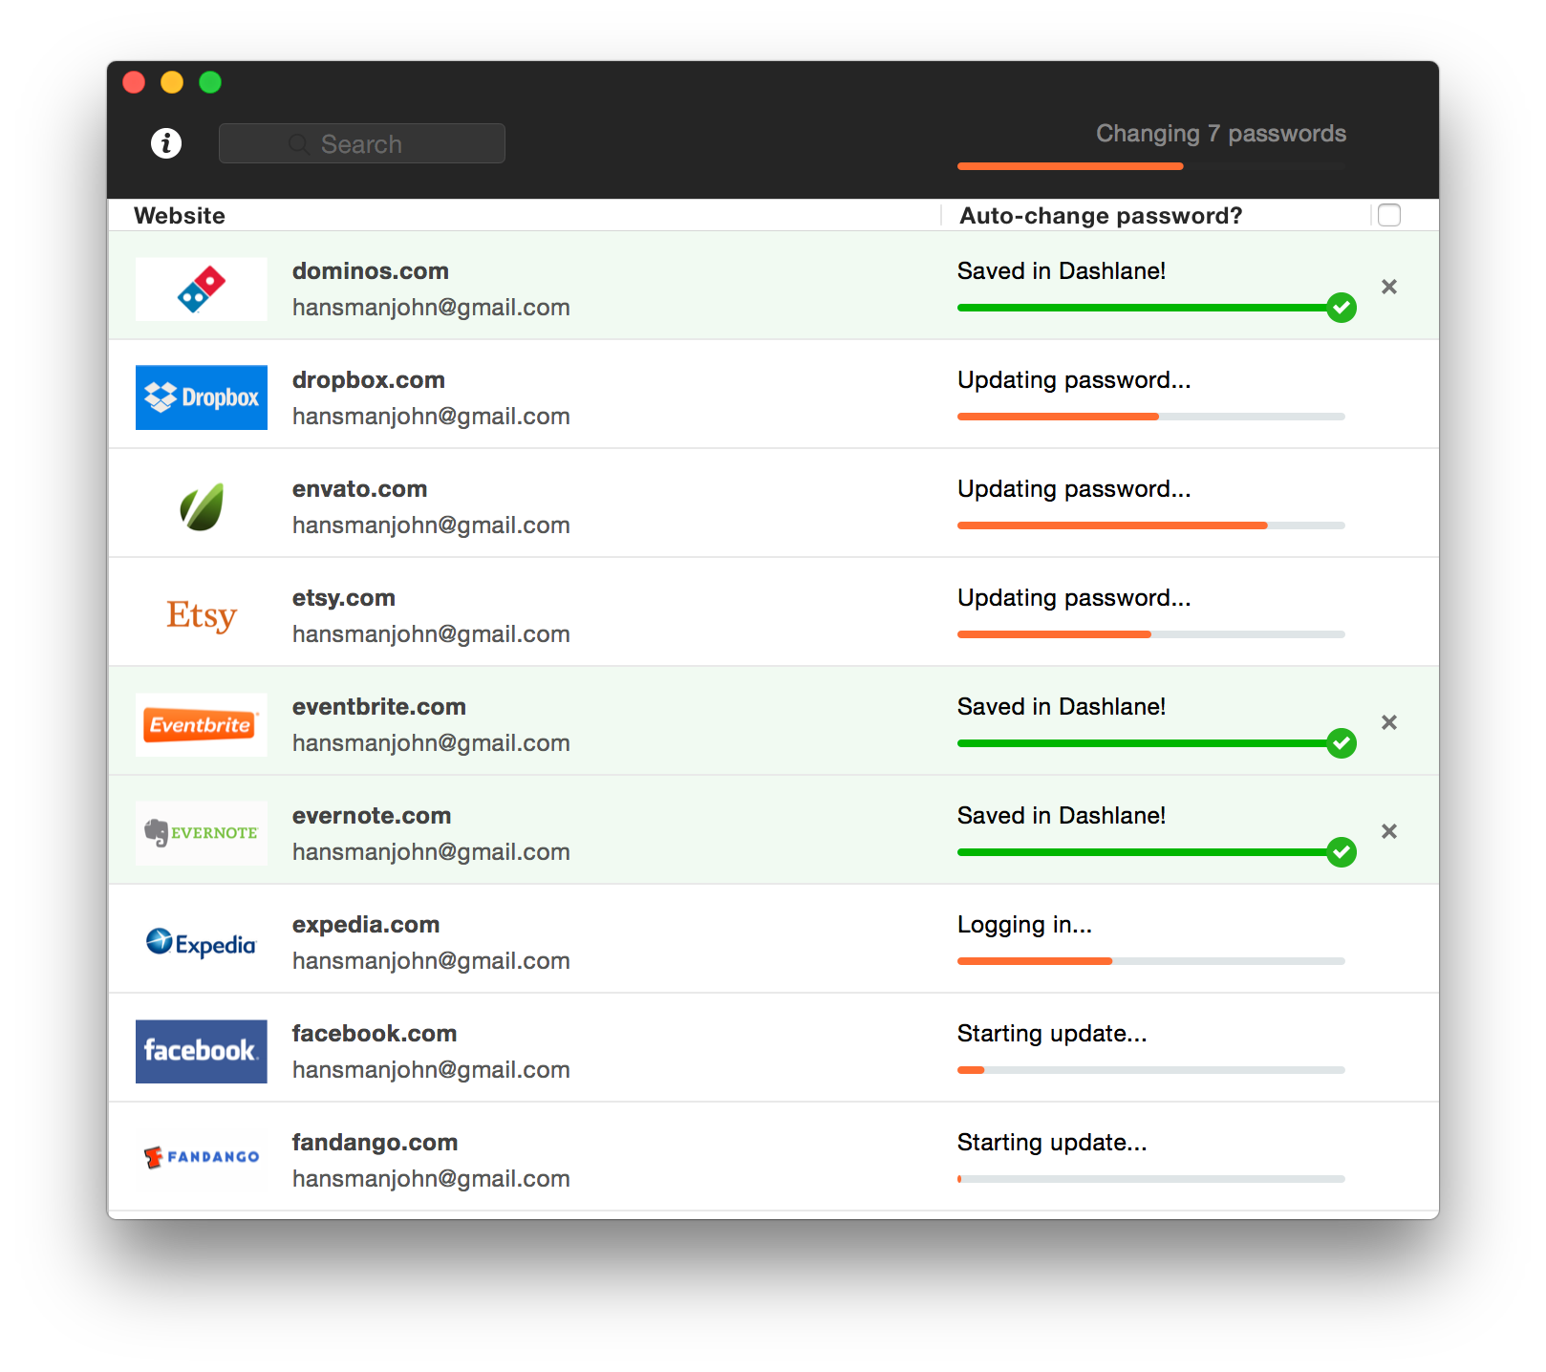Dismiss the dominos.com result with the X
The image size is (1546, 1372).
1389,286
